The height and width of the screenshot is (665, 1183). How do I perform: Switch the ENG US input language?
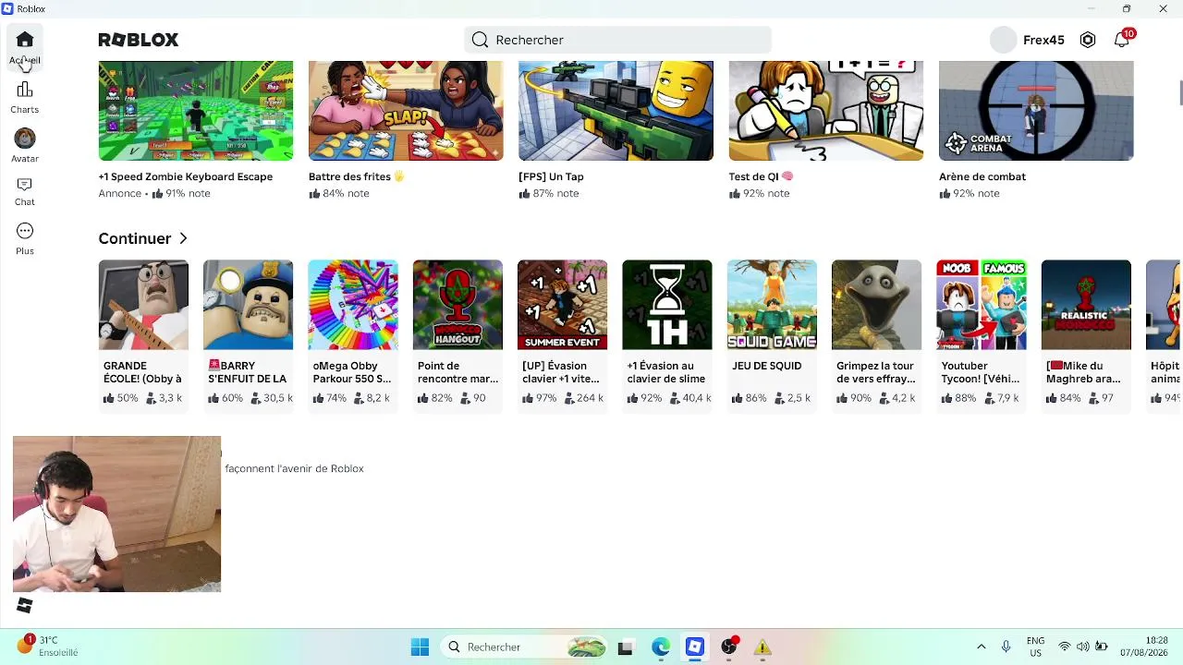tap(1035, 647)
